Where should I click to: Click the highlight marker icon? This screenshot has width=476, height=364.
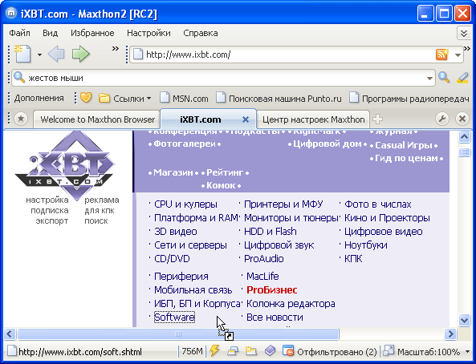pos(462,78)
